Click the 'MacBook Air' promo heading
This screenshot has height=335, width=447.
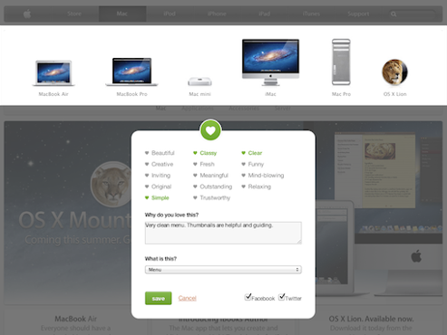(x=75, y=319)
